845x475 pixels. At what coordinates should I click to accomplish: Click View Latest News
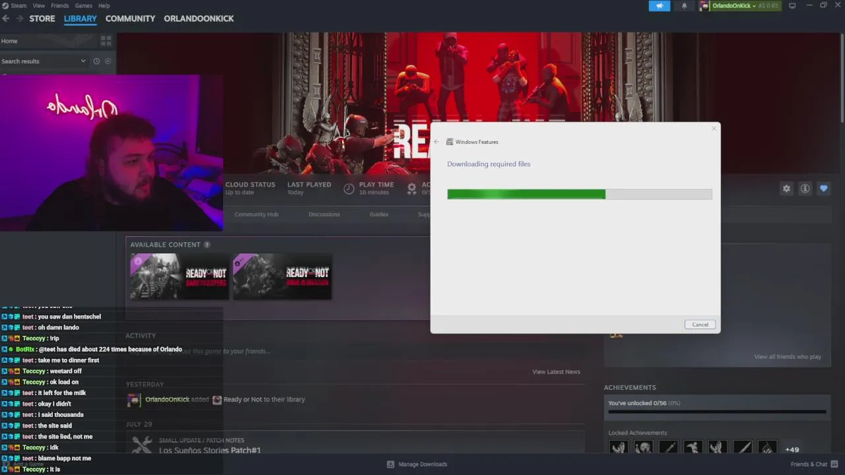[x=556, y=372]
